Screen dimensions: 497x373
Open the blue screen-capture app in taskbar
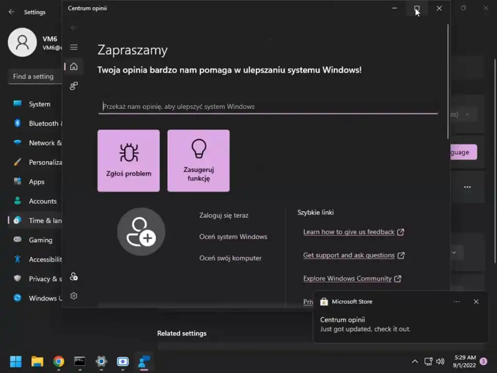click(x=123, y=361)
